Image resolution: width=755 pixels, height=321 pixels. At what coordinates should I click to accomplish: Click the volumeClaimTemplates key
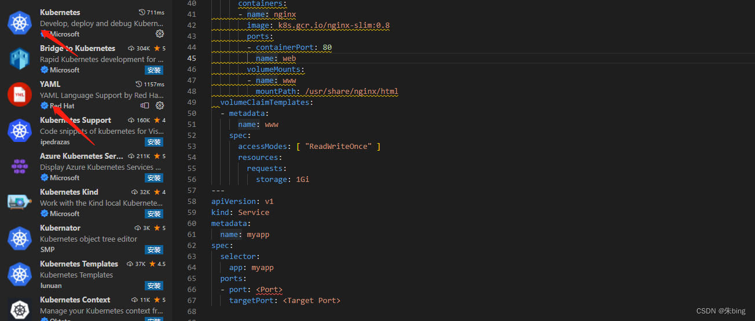click(264, 102)
